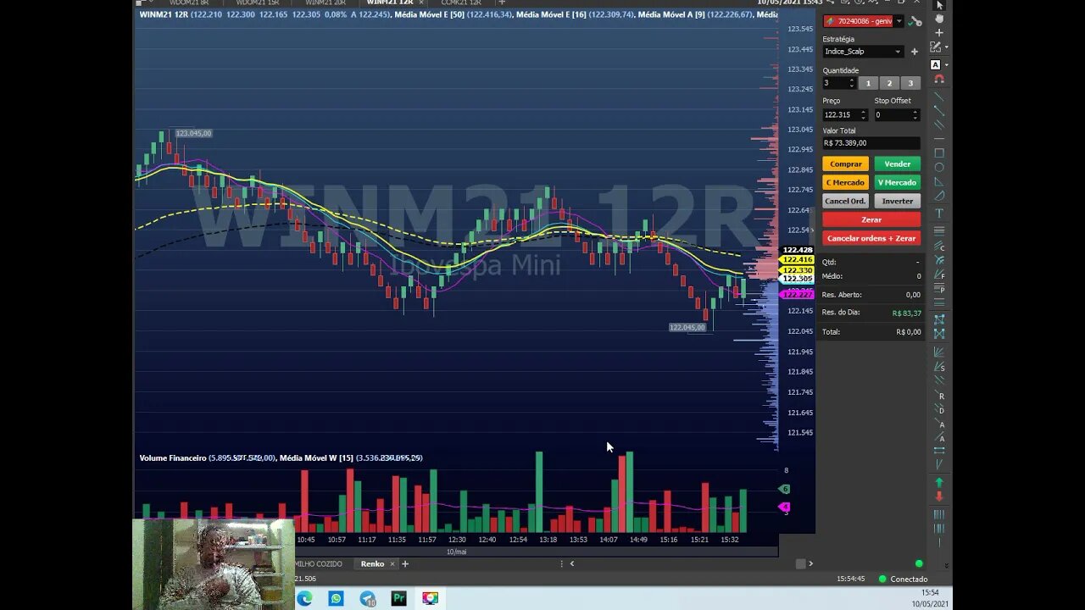
Task: Switch to the WDOM21 15R tab
Action: click(x=258, y=3)
